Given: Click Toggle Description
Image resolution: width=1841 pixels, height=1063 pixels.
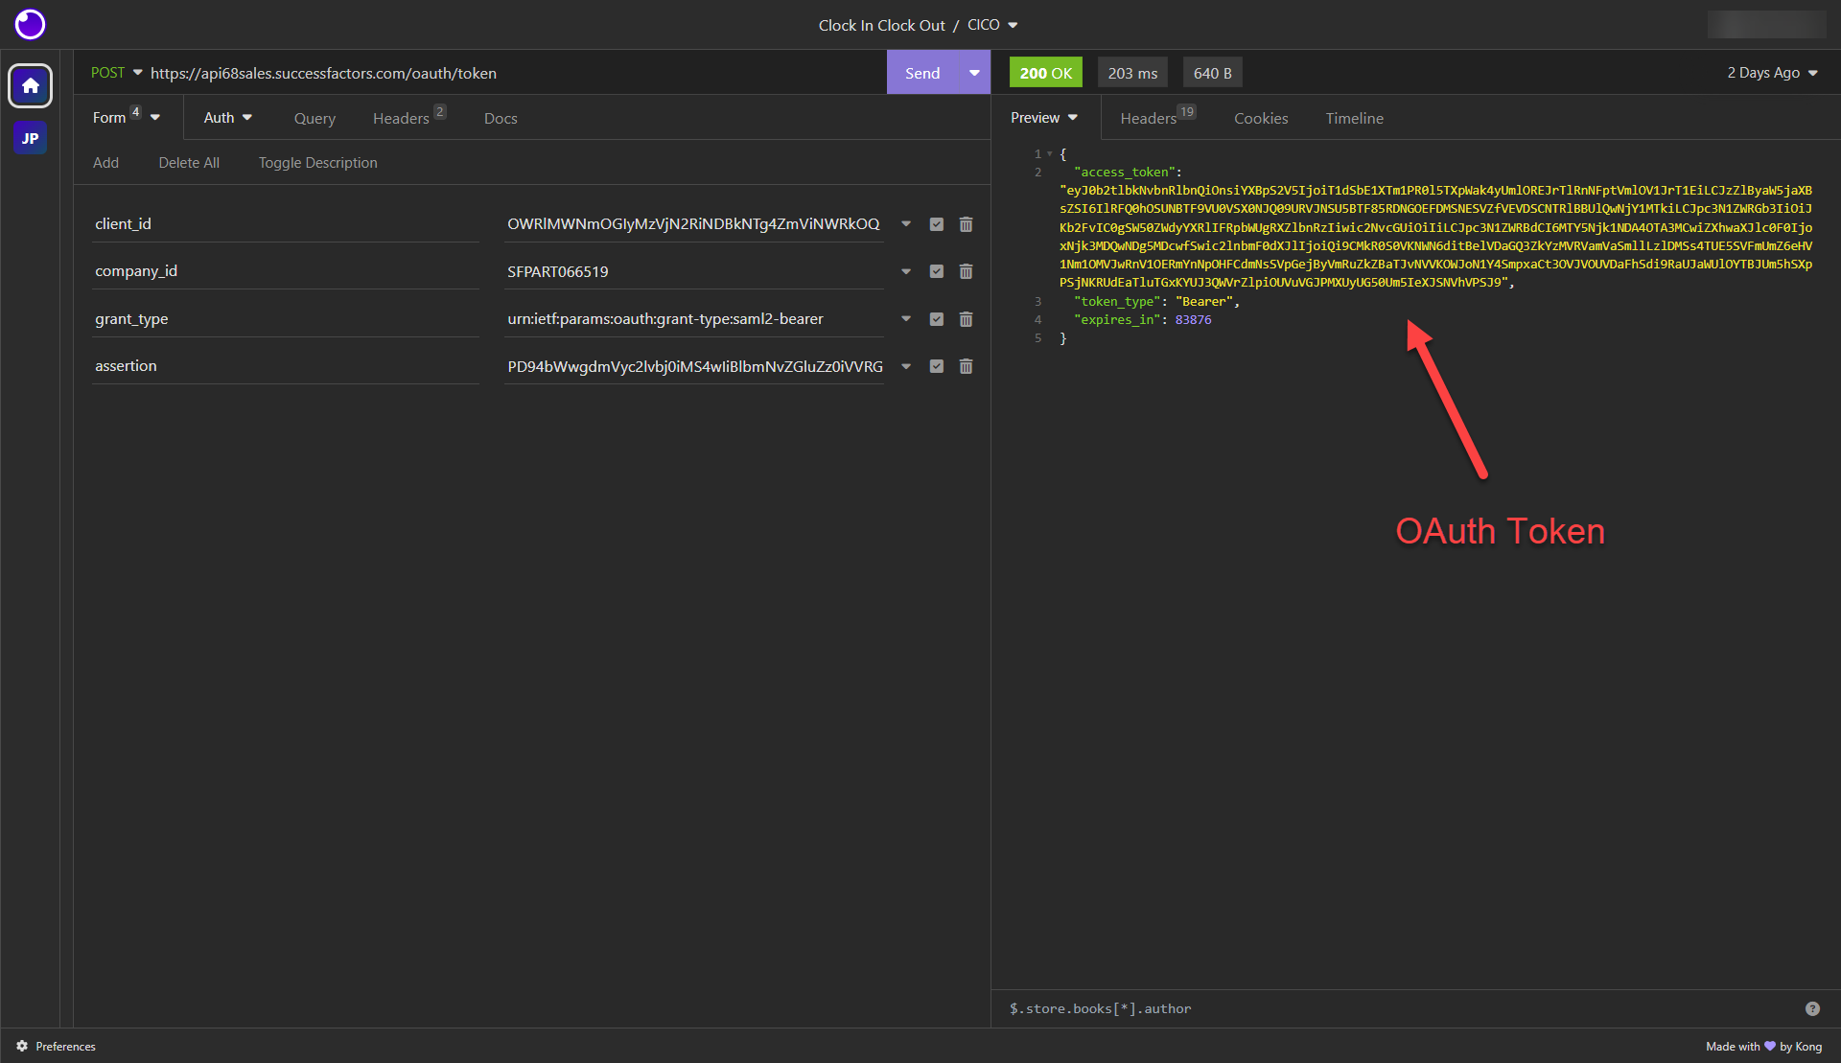Looking at the screenshot, I should [317, 163].
